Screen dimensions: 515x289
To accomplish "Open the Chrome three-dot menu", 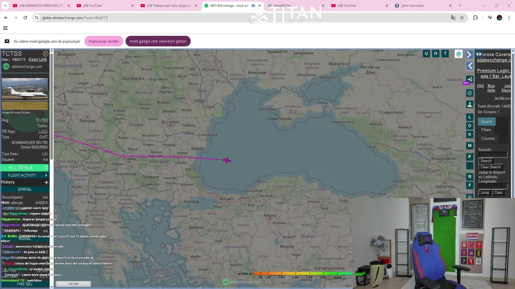I will click(x=509, y=18).
